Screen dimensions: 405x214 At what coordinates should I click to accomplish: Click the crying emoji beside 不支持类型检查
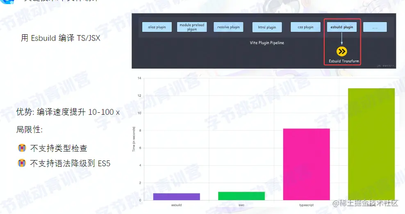[x=22, y=148]
